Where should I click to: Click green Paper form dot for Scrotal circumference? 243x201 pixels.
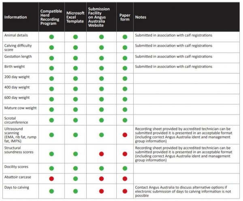coord(125,120)
